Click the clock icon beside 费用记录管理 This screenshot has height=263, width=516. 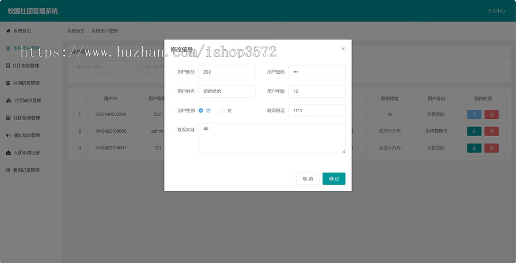click(8, 170)
